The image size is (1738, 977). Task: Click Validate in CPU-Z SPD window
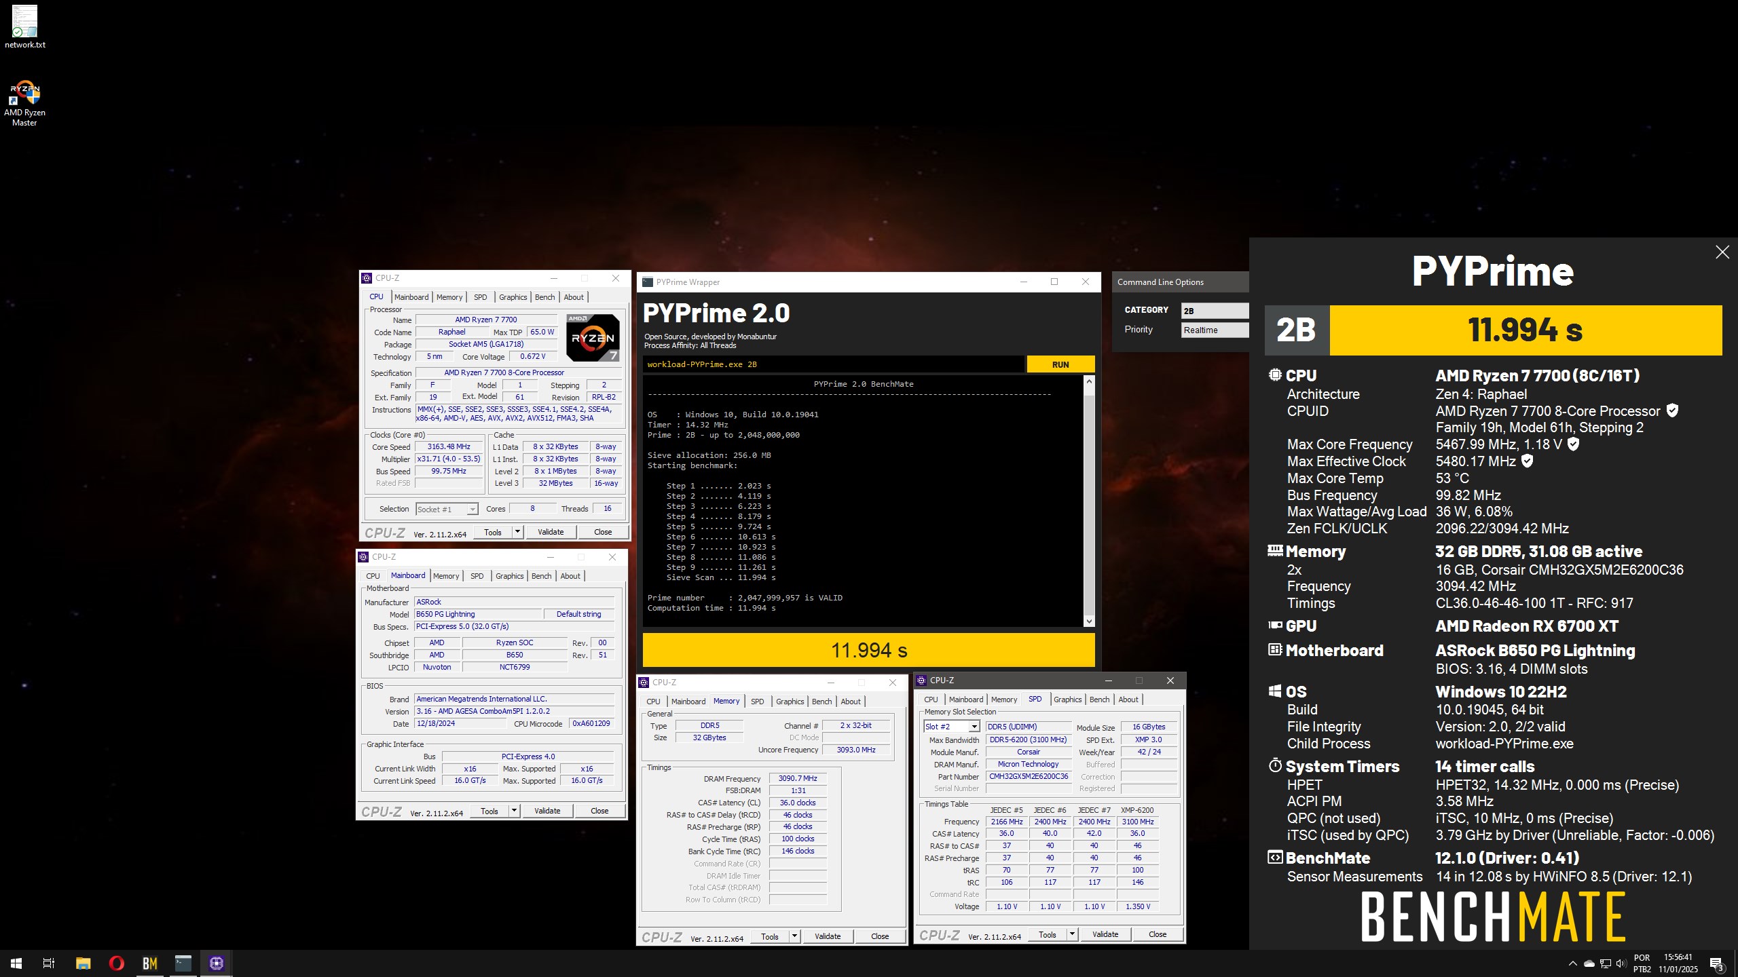pyautogui.click(x=1105, y=934)
